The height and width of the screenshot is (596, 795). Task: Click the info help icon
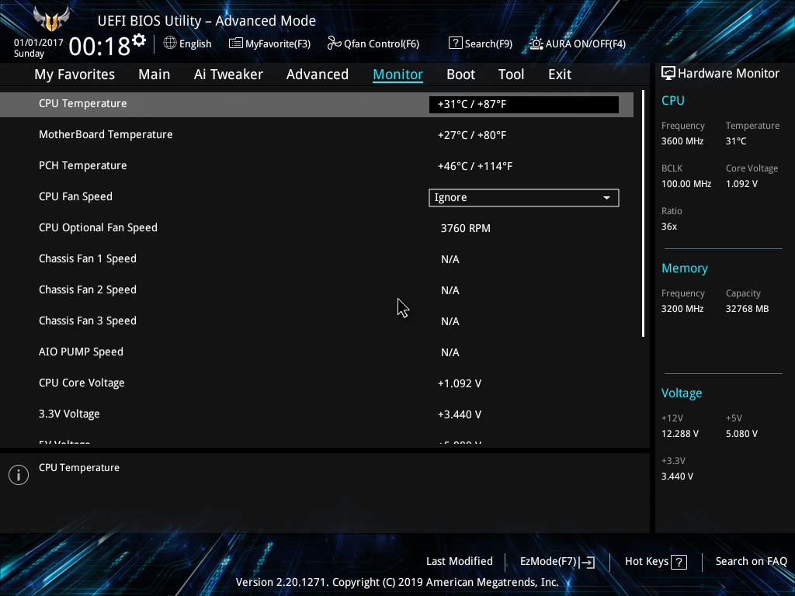point(19,475)
